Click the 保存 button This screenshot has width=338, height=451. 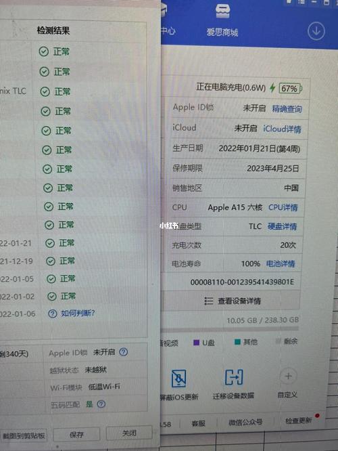tap(76, 435)
